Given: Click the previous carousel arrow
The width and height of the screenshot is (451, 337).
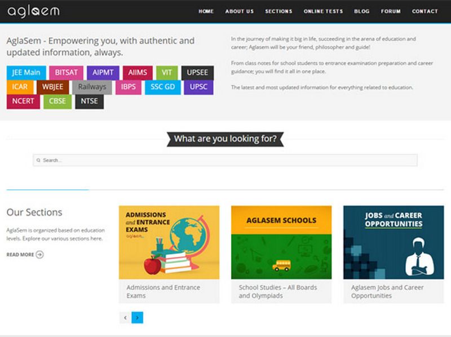Looking at the screenshot, I should (125, 317).
